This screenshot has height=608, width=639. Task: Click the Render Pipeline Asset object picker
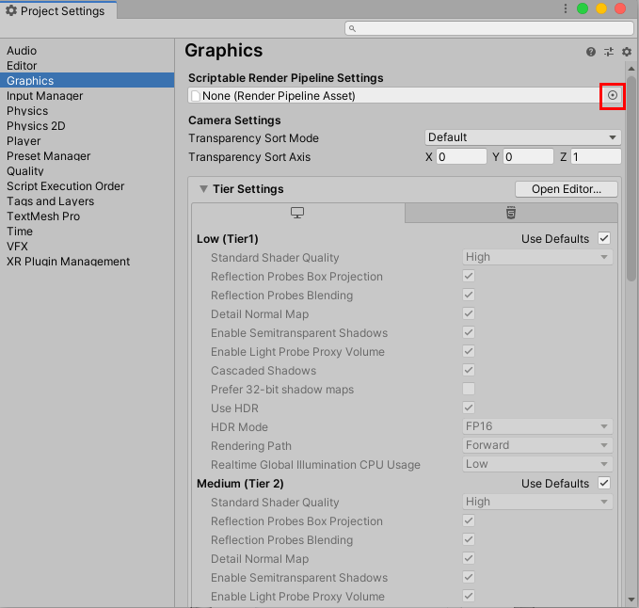coord(613,95)
